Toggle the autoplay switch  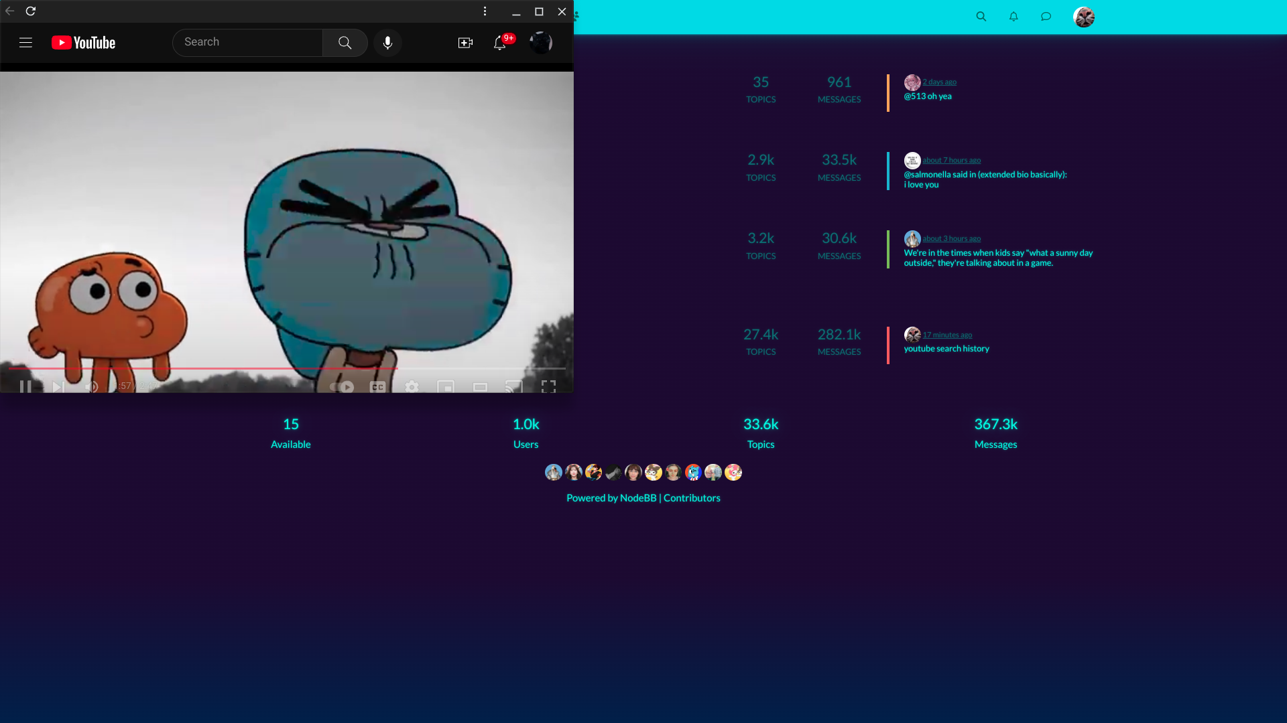342,386
